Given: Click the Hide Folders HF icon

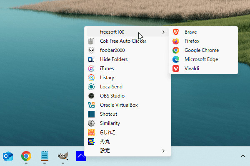Looking at the screenshot, I should (x=91, y=59).
